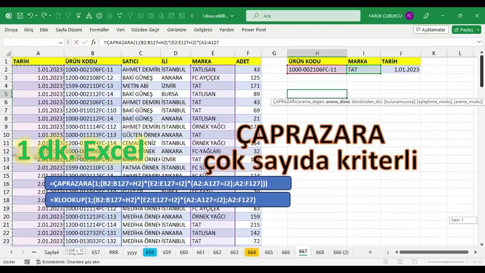Cancel the formula entry with the X icon
This screenshot has height=273, width=485.
pyautogui.click(x=76, y=42)
